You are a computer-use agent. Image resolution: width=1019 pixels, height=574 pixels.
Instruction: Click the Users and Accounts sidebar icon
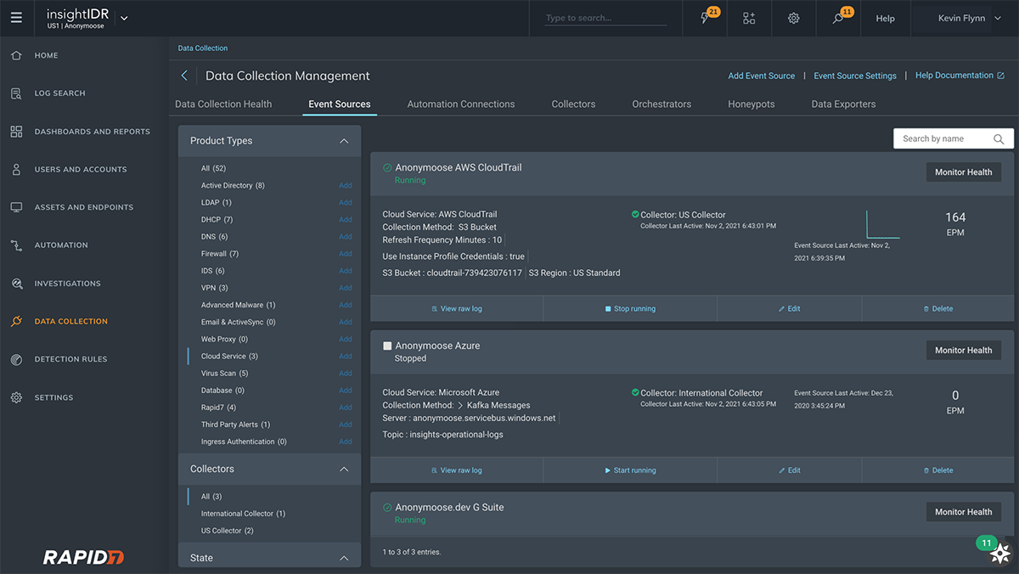coord(16,169)
